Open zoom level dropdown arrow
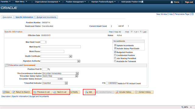This screenshot has width=195, height=109. click(191, 107)
